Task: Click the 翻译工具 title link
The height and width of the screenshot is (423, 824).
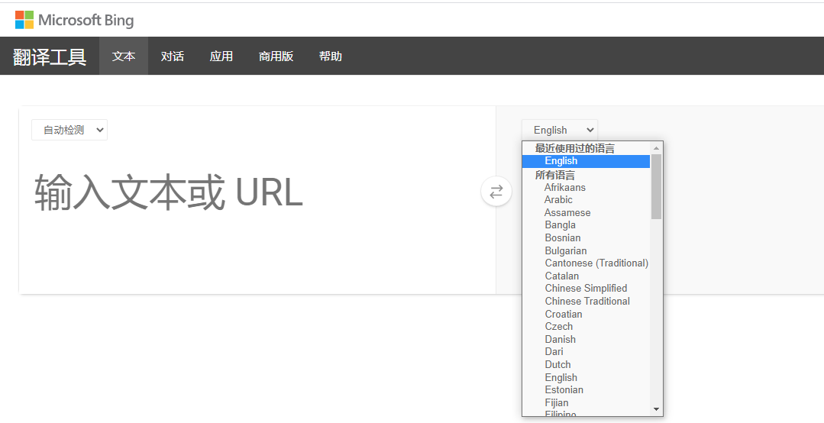Action: (x=50, y=57)
